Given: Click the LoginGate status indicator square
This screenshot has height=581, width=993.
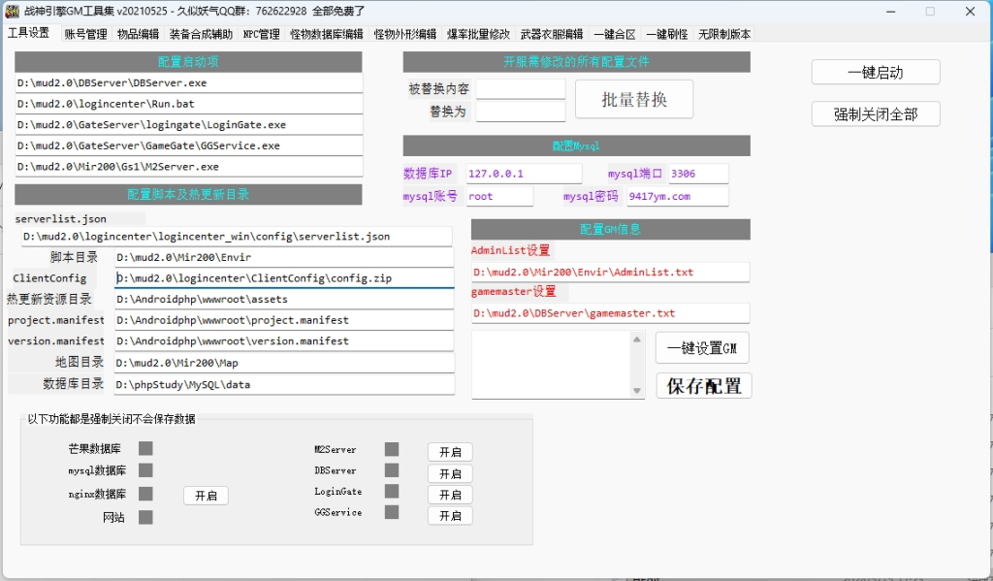Looking at the screenshot, I should pos(392,492).
